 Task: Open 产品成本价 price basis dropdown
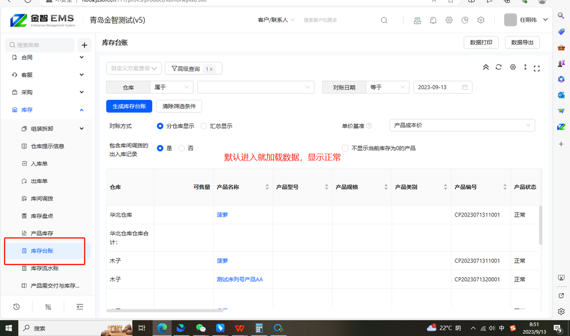[462, 125]
